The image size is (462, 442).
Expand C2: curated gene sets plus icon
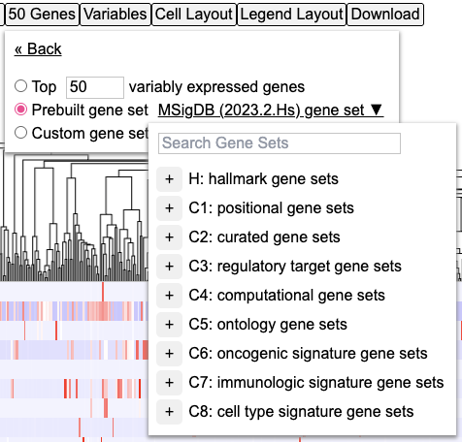pyautogui.click(x=169, y=237)
